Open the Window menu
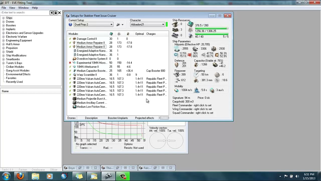This screenshot has height=181, width=321. tap(23, 8)
